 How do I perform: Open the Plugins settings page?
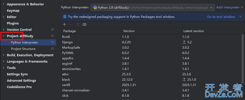coord(13,23)
